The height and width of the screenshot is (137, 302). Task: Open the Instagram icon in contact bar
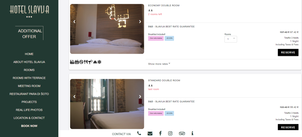pos(170,133)
